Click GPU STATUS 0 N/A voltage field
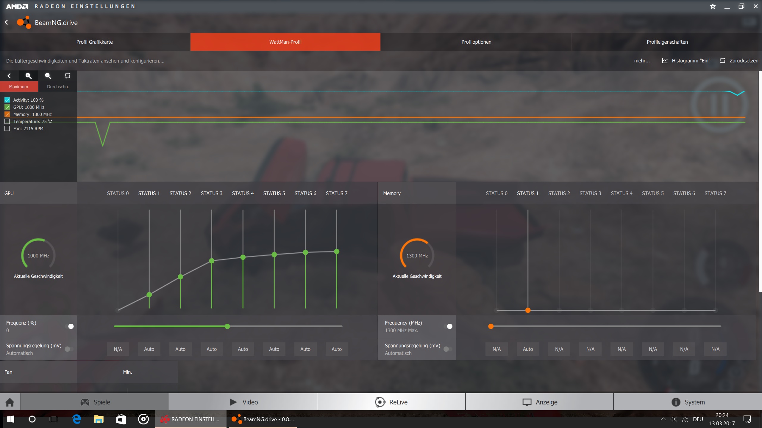762x428 pixels. coord(118,349)
